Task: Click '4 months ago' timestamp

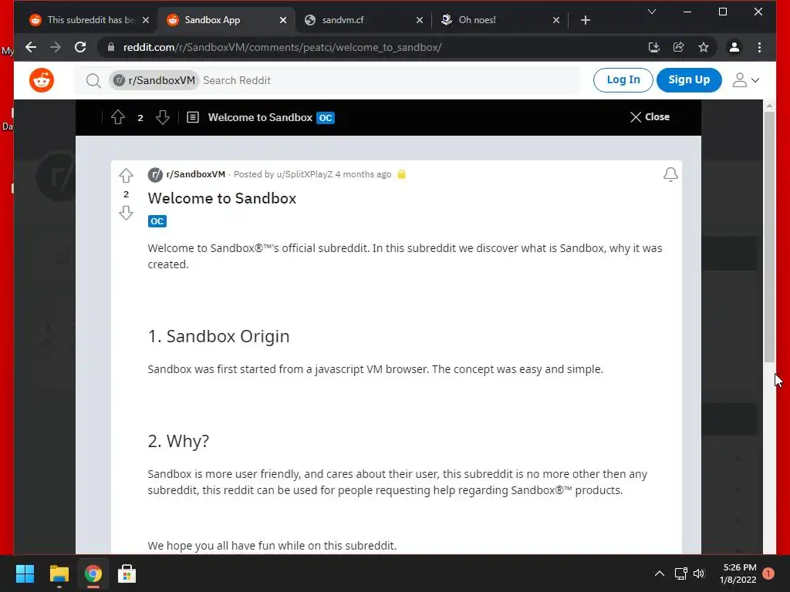Action: 363,174
